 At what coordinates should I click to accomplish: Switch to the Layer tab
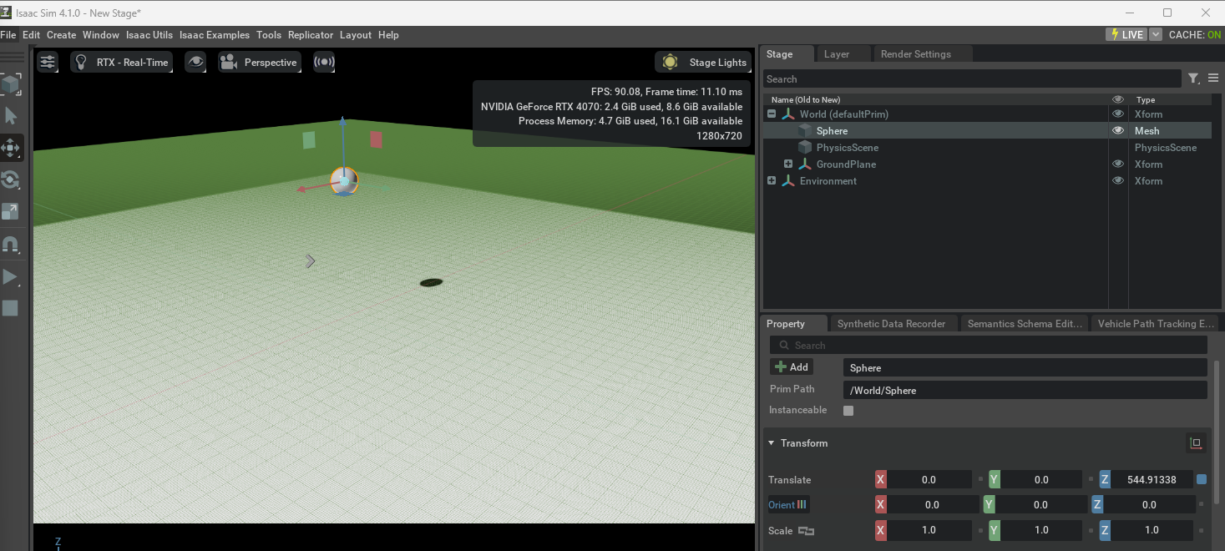pyautogui.click(x=837, y=54)
